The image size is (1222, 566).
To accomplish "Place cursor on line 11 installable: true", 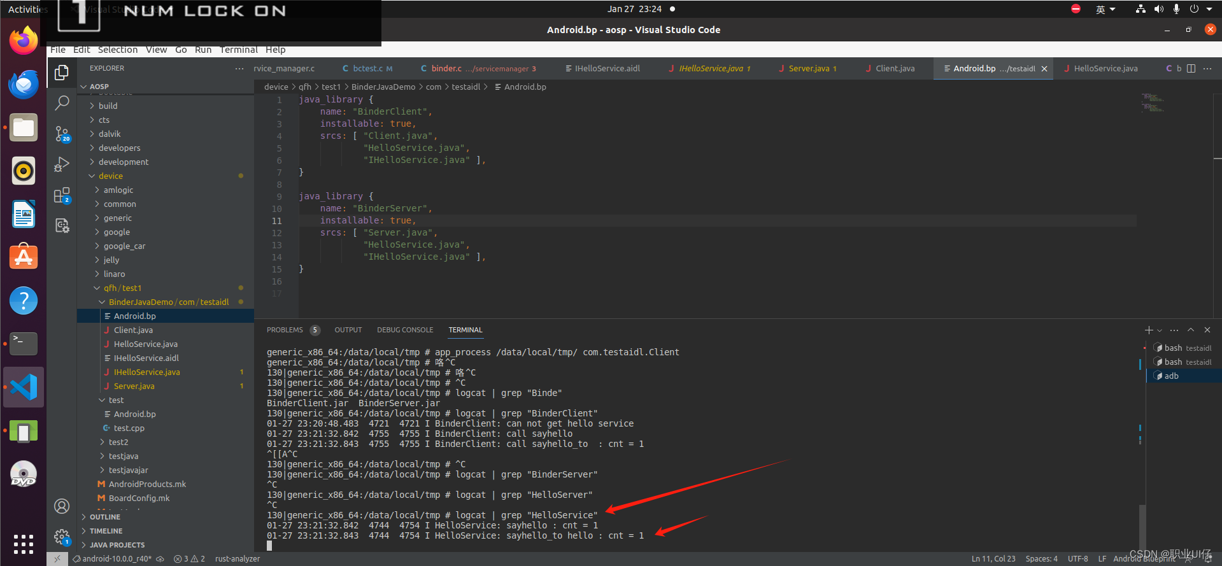I will point(367,220).
